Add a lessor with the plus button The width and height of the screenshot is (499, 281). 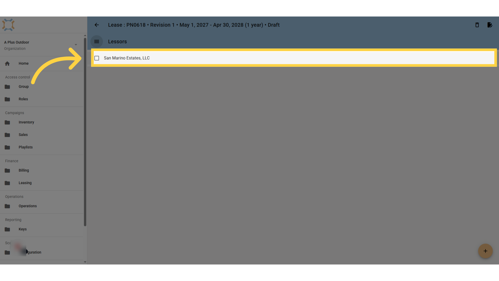[x=485, y=251]
